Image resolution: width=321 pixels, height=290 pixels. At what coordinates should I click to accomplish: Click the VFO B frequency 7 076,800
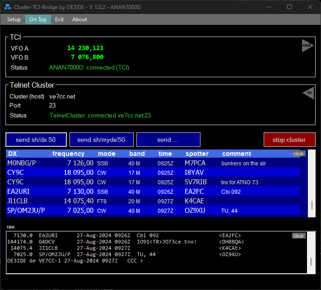coord(87,57)
